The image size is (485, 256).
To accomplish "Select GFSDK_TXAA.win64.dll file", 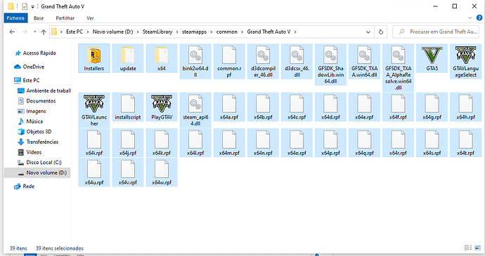I will pyautogui.click(x=364, y=62).
